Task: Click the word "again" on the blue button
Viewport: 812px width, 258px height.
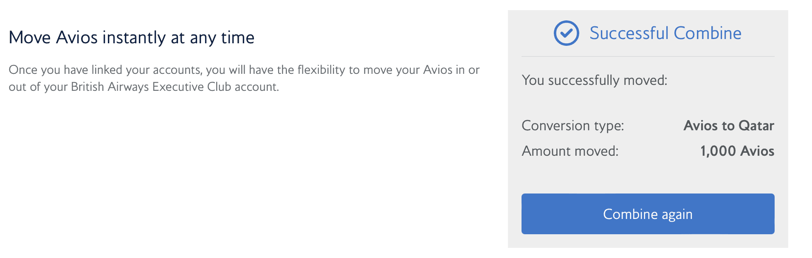Action: click(x=677, y=214)
